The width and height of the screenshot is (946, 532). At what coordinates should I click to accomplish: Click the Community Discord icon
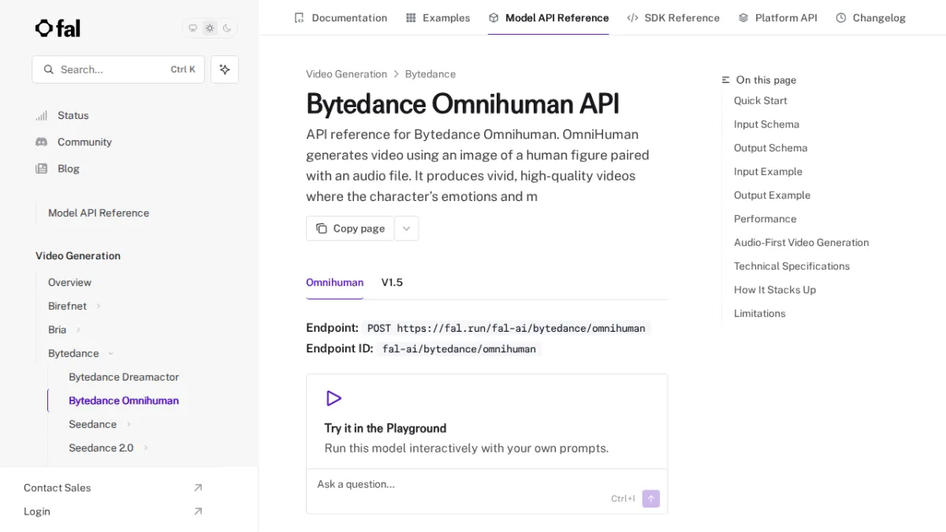pyautogui.click(x=42, y=142)
